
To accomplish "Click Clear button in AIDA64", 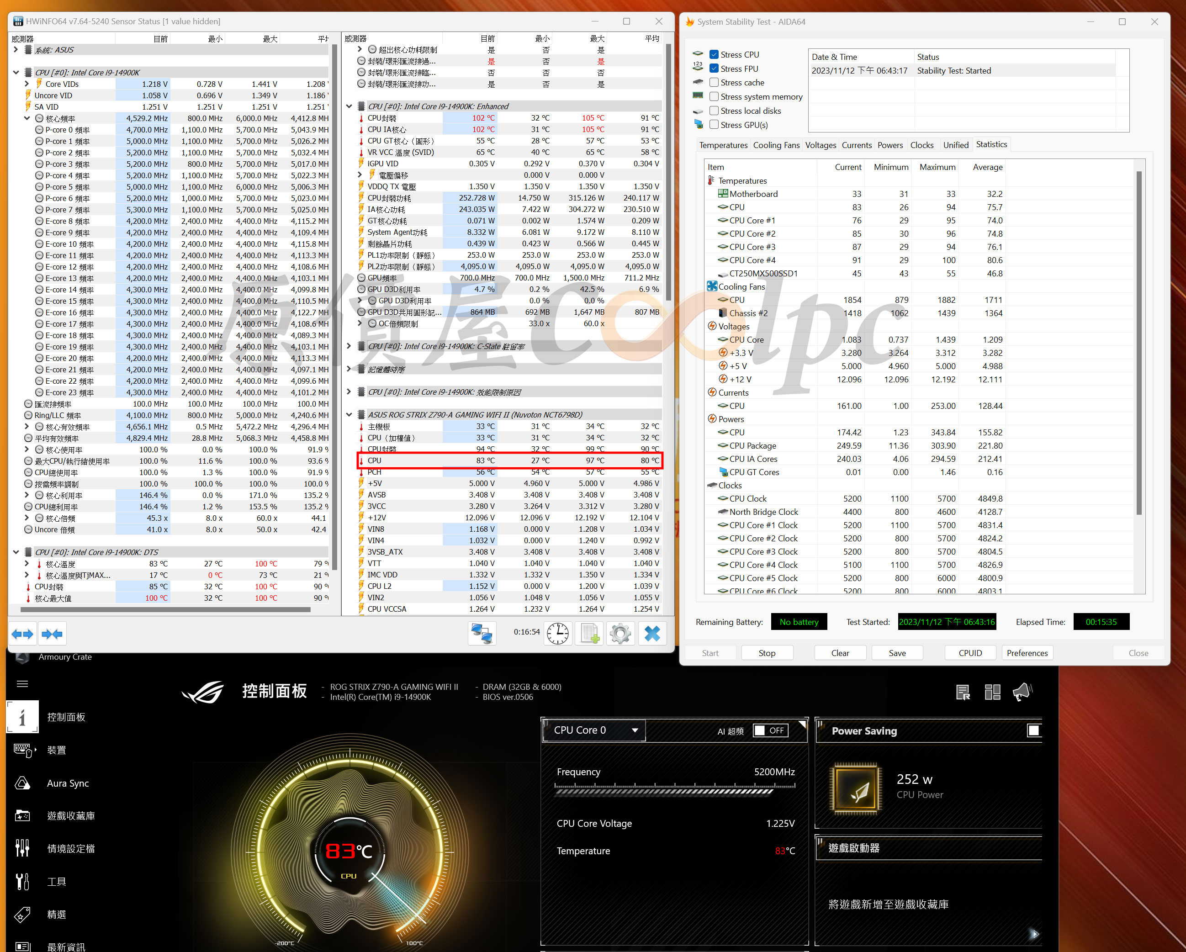I will [840, 653].
